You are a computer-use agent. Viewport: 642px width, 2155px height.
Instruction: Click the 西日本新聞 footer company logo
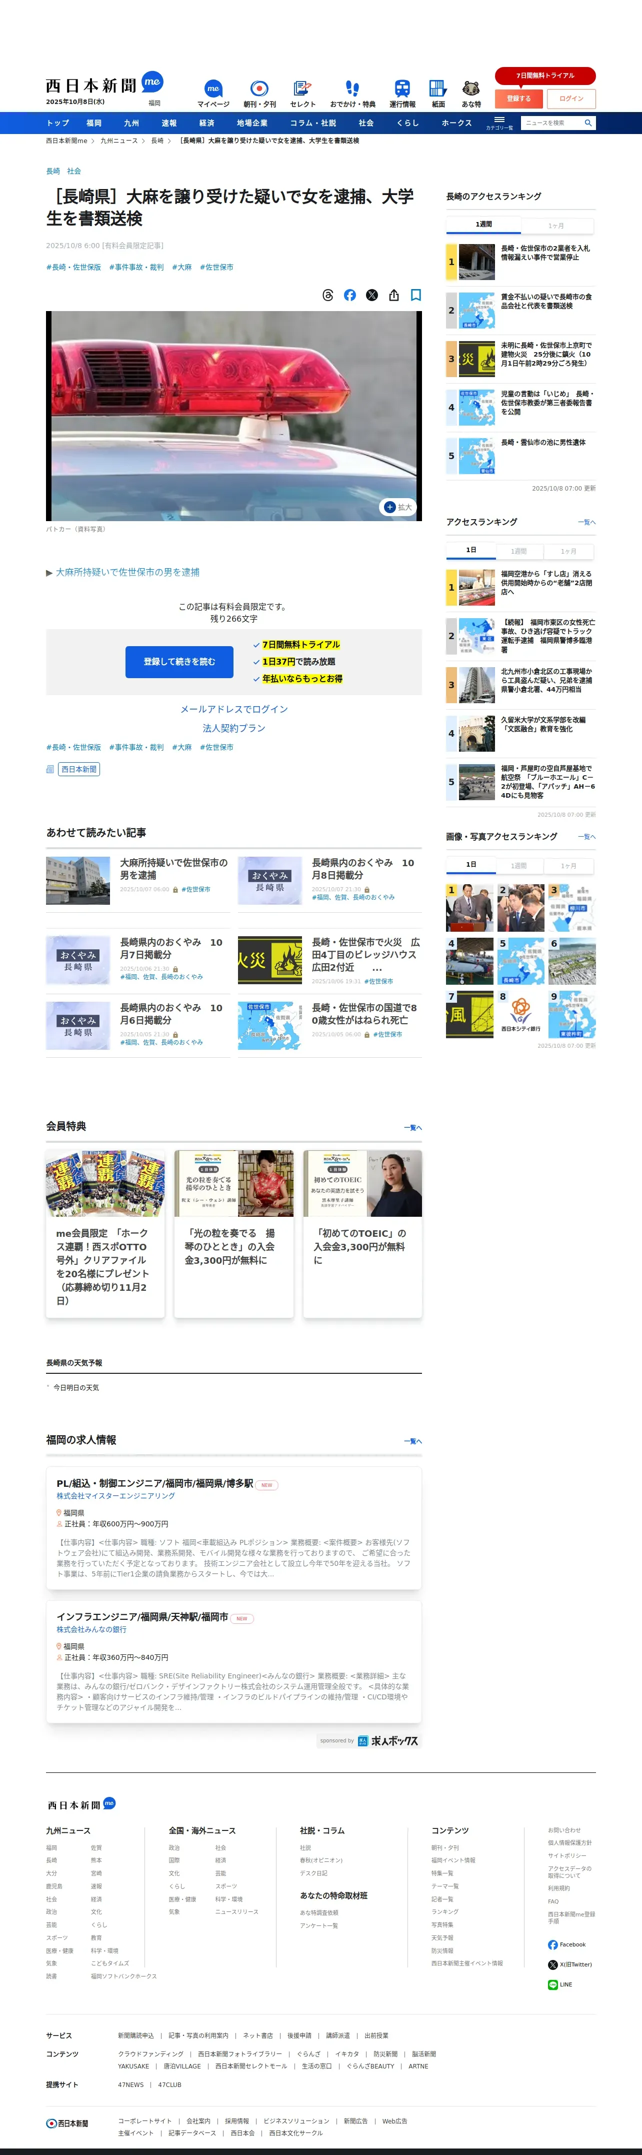tap(67, 2123)
